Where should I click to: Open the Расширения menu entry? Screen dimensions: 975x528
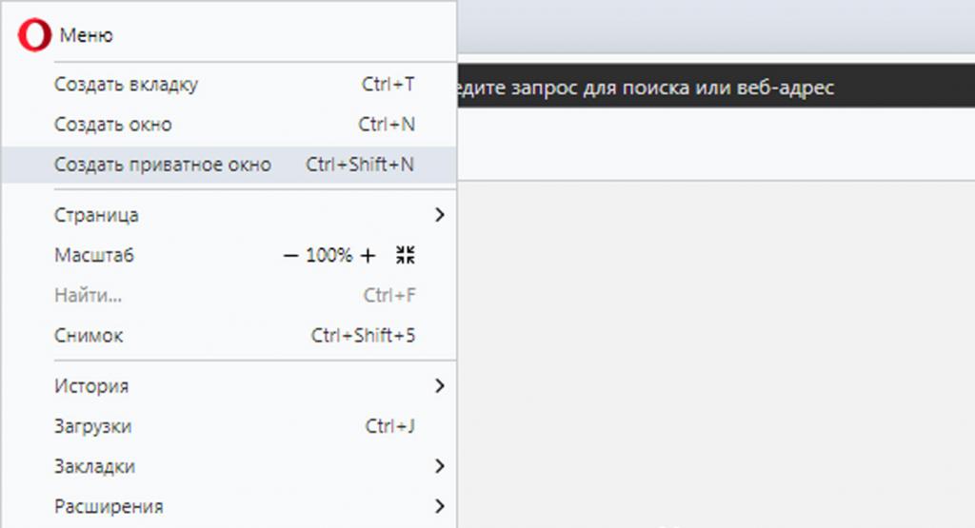(x=229, y=506)
